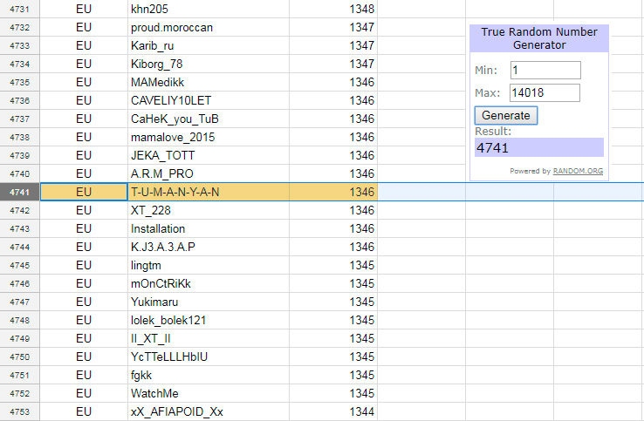The image size is (644, 421).
Task: Click the EU cell in row 4745
Action: tap(84, 265)
